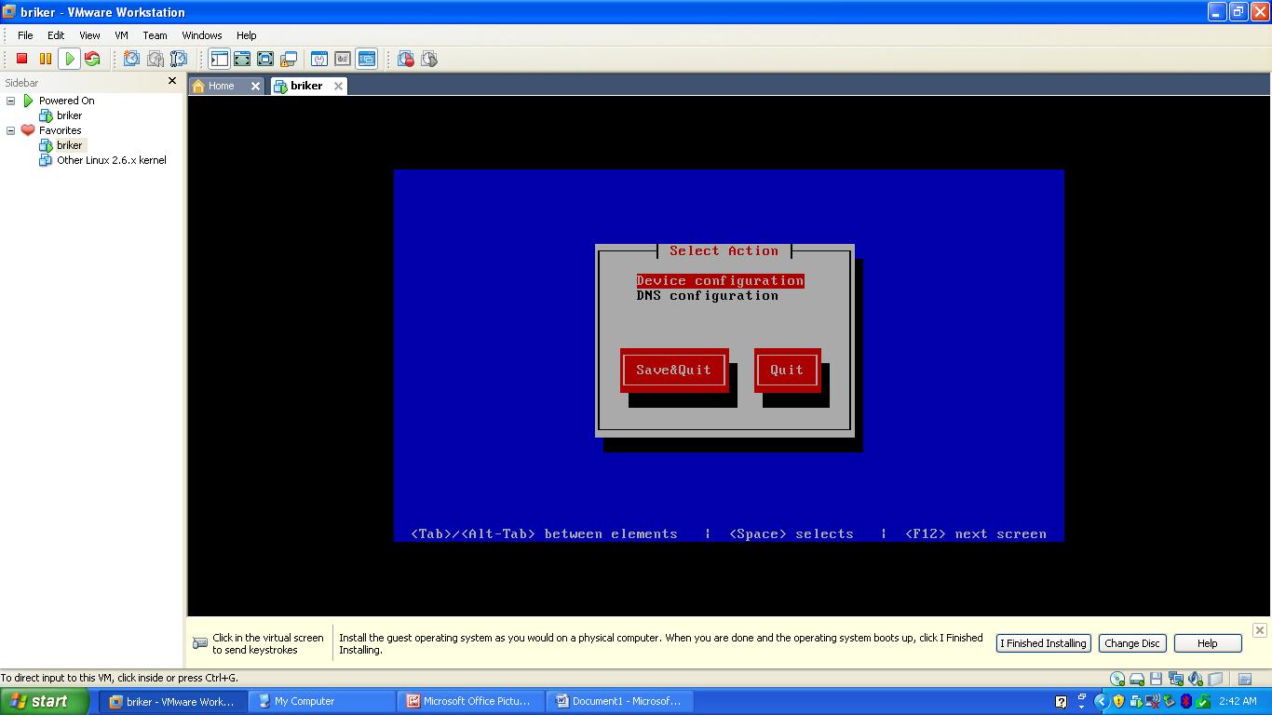Expand hidden tray icons with chevron

coord(1101,701)
